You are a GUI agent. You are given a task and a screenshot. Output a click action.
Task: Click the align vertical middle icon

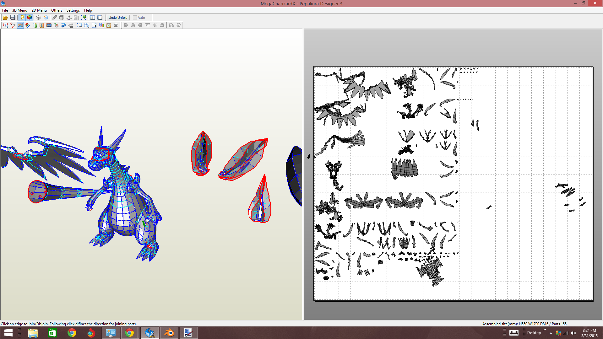155,25
